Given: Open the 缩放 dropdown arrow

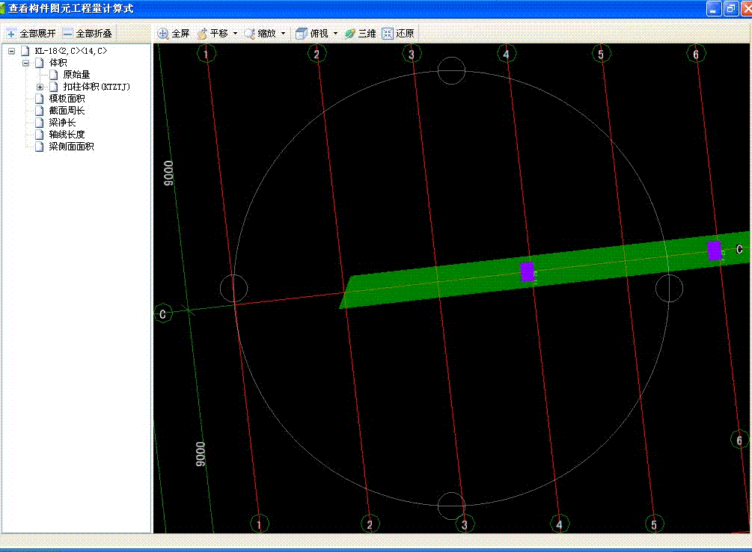Looking at the screenshot, I should tap(283, 34).
